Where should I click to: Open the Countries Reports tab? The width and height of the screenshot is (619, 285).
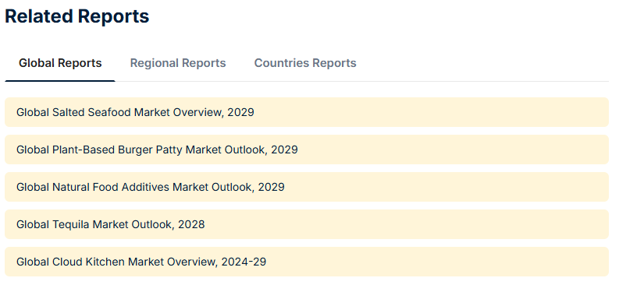click(305, 63)
